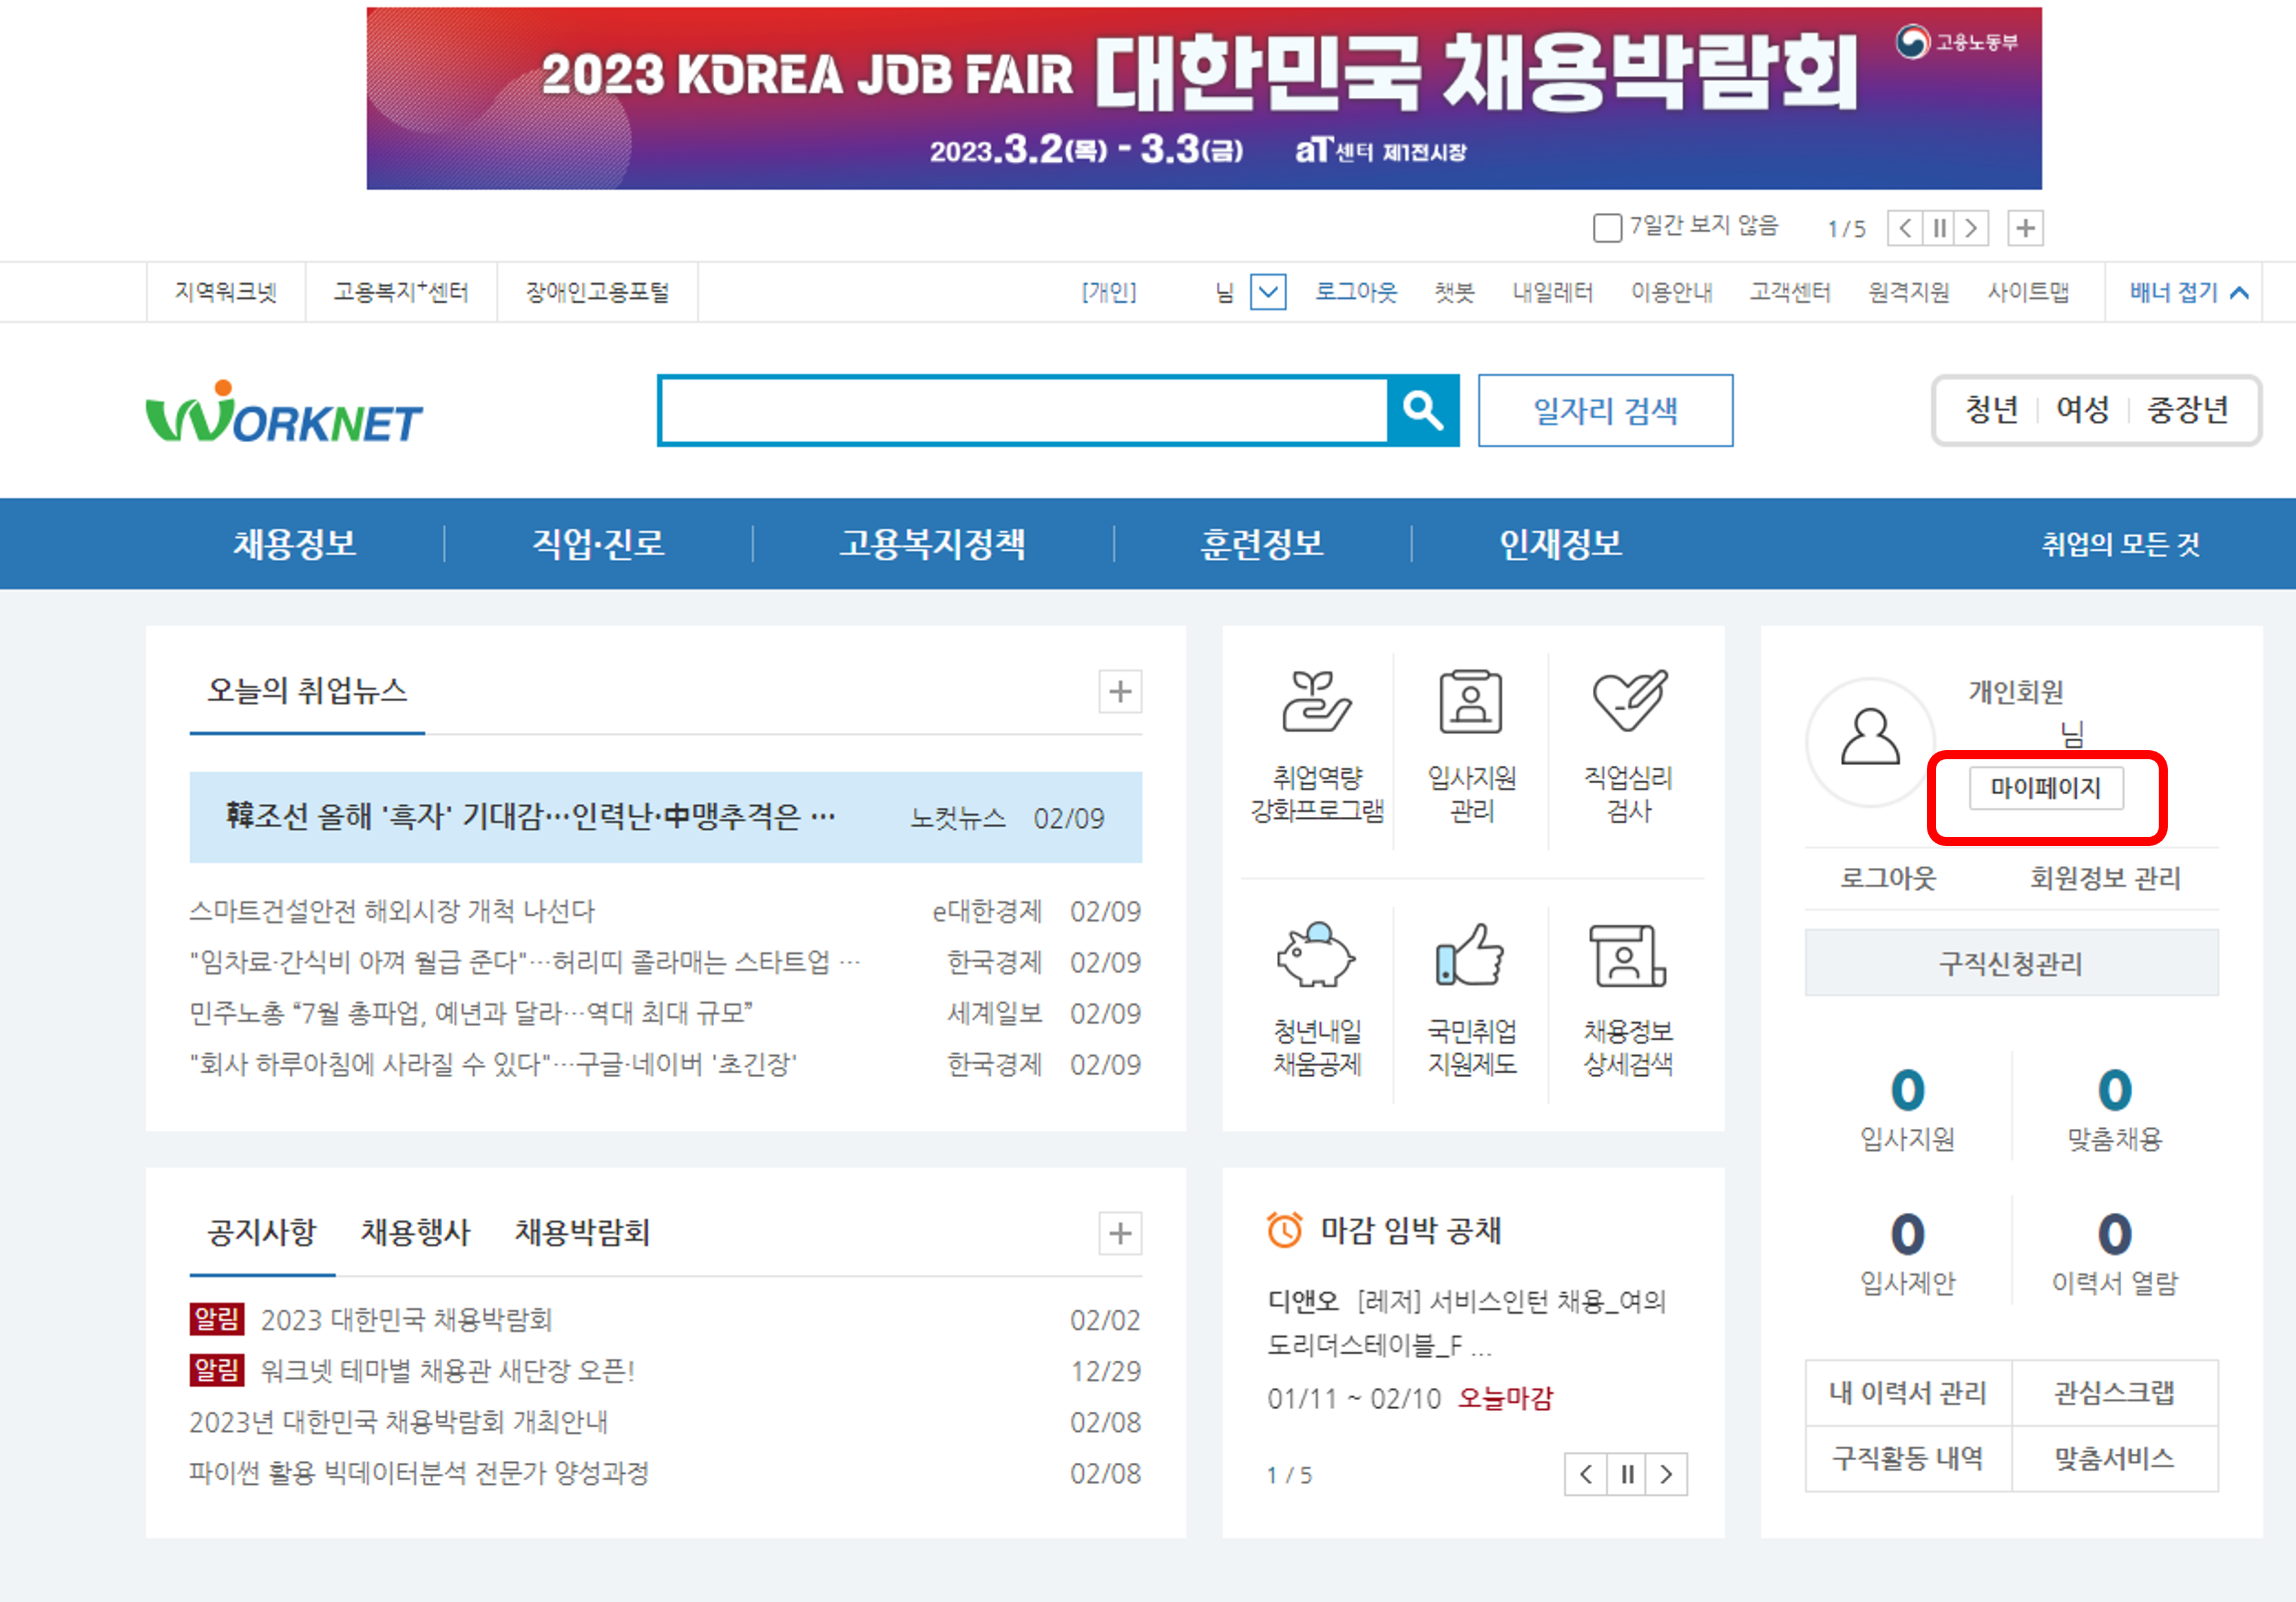Open 취업역량 강화프로그램 icon
This screenshot has width=2296, height=1602.
tap(1316, 704)
